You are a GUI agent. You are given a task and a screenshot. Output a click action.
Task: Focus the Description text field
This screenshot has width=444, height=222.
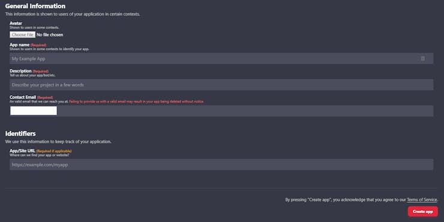221,85
